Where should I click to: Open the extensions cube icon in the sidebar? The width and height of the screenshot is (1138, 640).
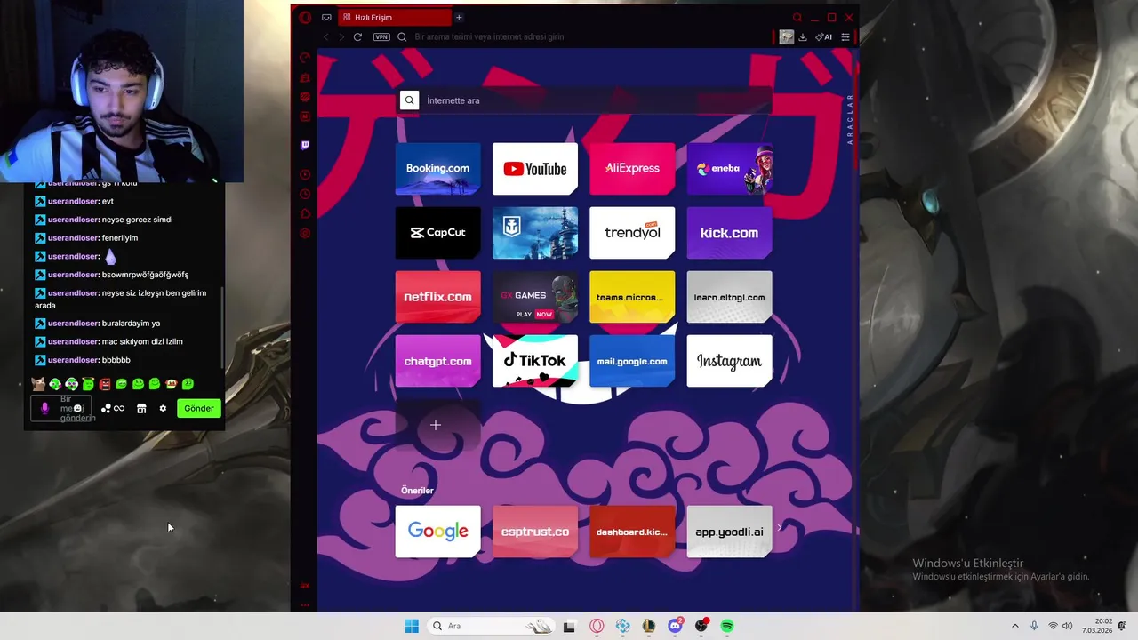coord(305,213)
